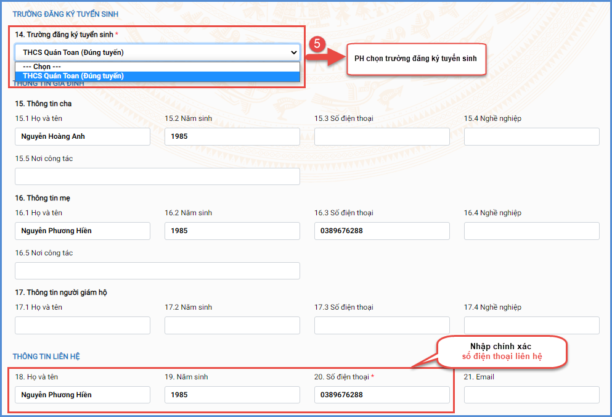This screenshot has height=417, width=612.
Task: Click the red step 5 circle badge
Action: point(316,44)
